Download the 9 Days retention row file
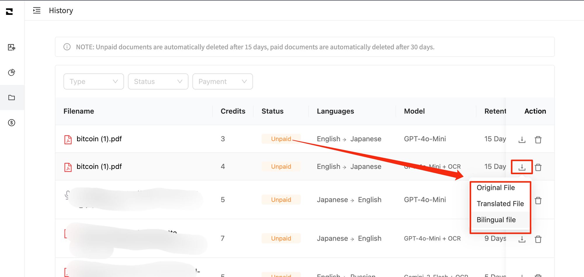Screen dimensions: 584x277 (x=522, y=239)
